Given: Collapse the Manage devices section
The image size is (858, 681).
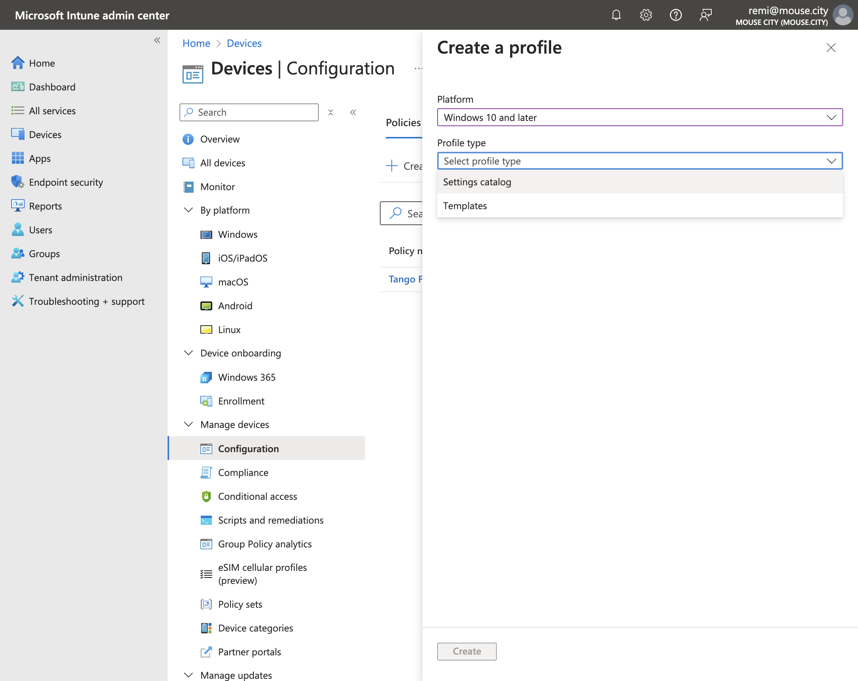Looking at the screenshot, I should (x=188, y=425).
